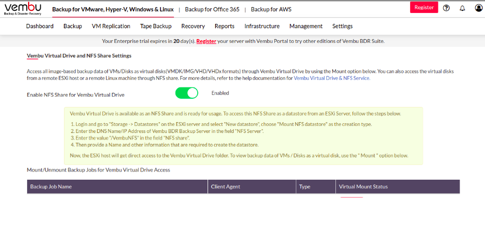485x241 pixels.
Task: Open the VM Replication menu
Action: point(111,27)
